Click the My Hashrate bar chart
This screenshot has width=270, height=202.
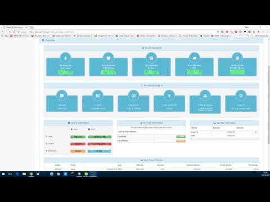point(65,72)
